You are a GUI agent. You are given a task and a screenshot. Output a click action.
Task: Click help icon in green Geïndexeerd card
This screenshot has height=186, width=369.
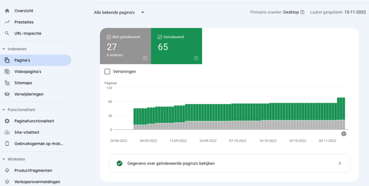[x=196, y=58]
